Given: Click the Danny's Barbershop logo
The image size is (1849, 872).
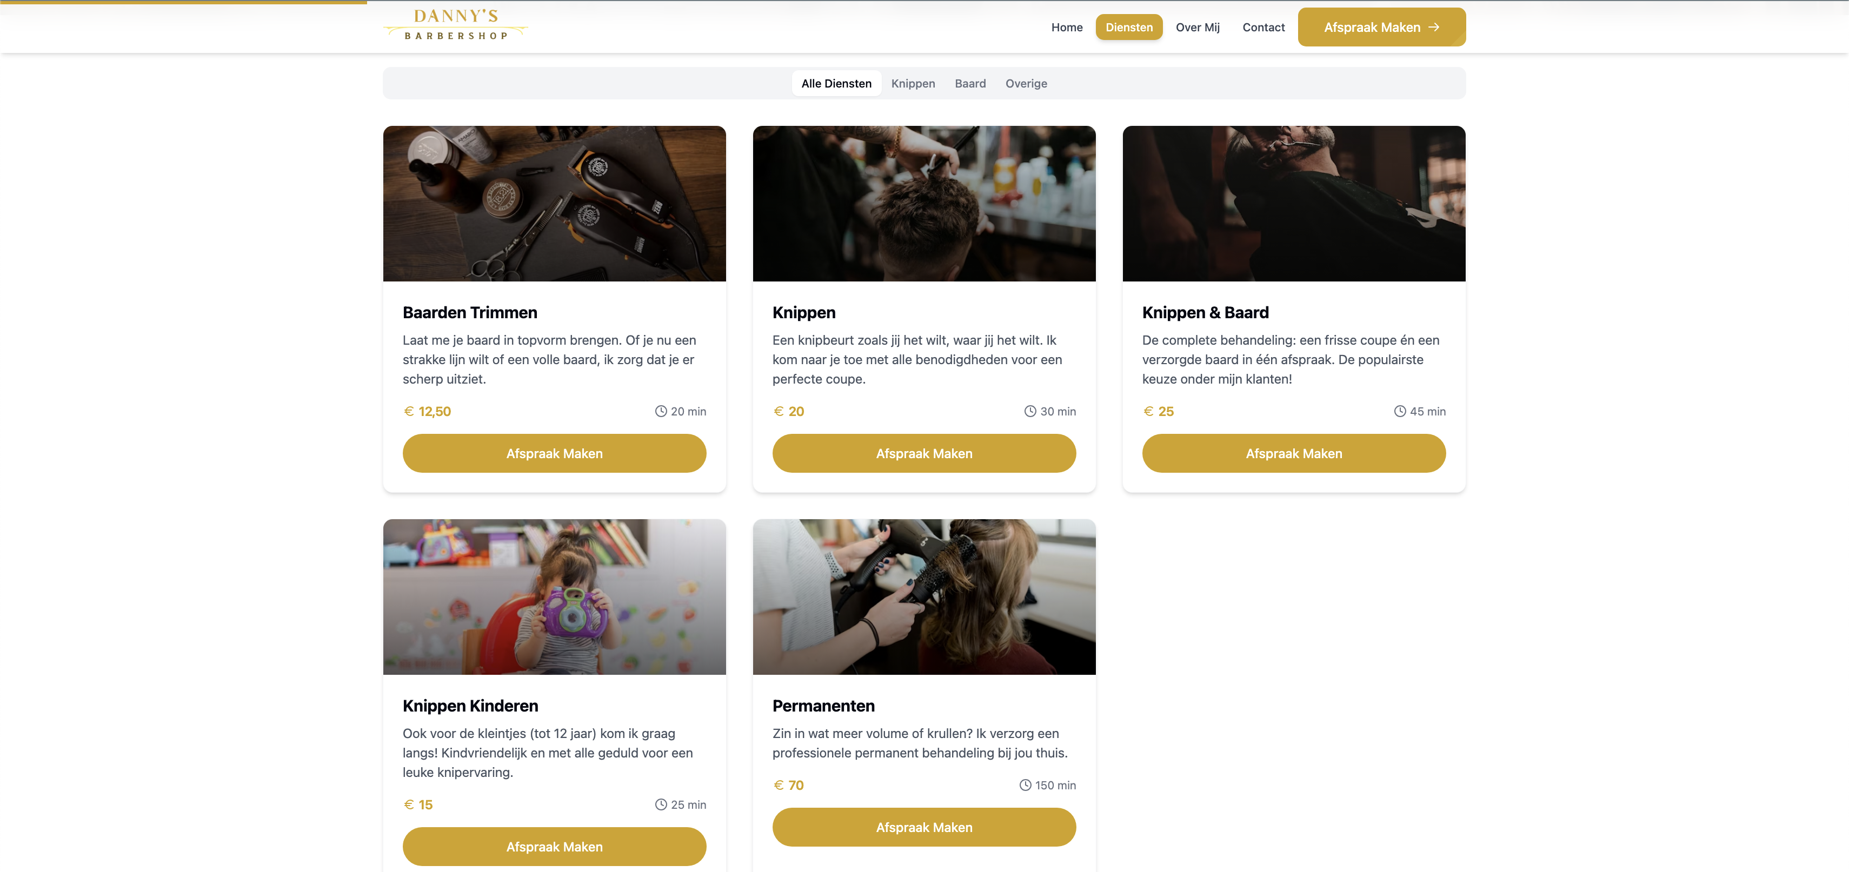Looking at the screenshot, I should [x=456, y=26].
